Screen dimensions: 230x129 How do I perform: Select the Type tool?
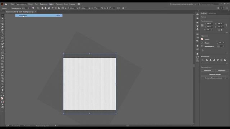3,33
